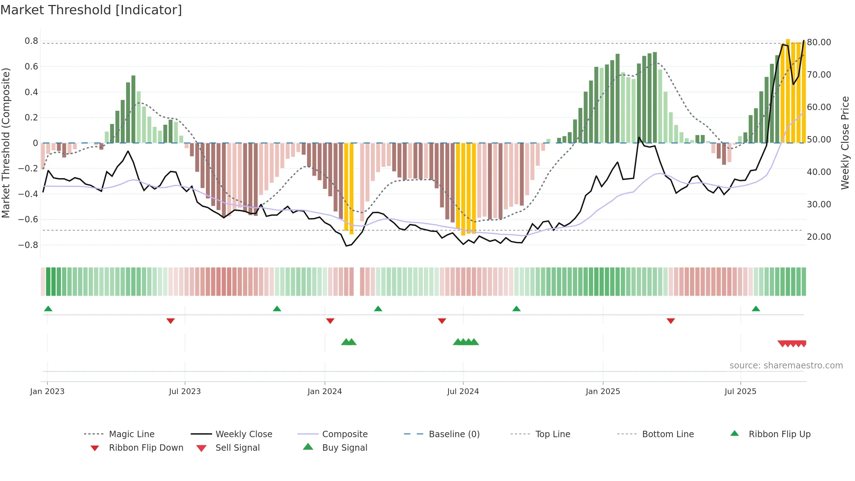Toggle the Baseline (0) legend entry
The width and height of the screenshot is (855, 481).
442,434
